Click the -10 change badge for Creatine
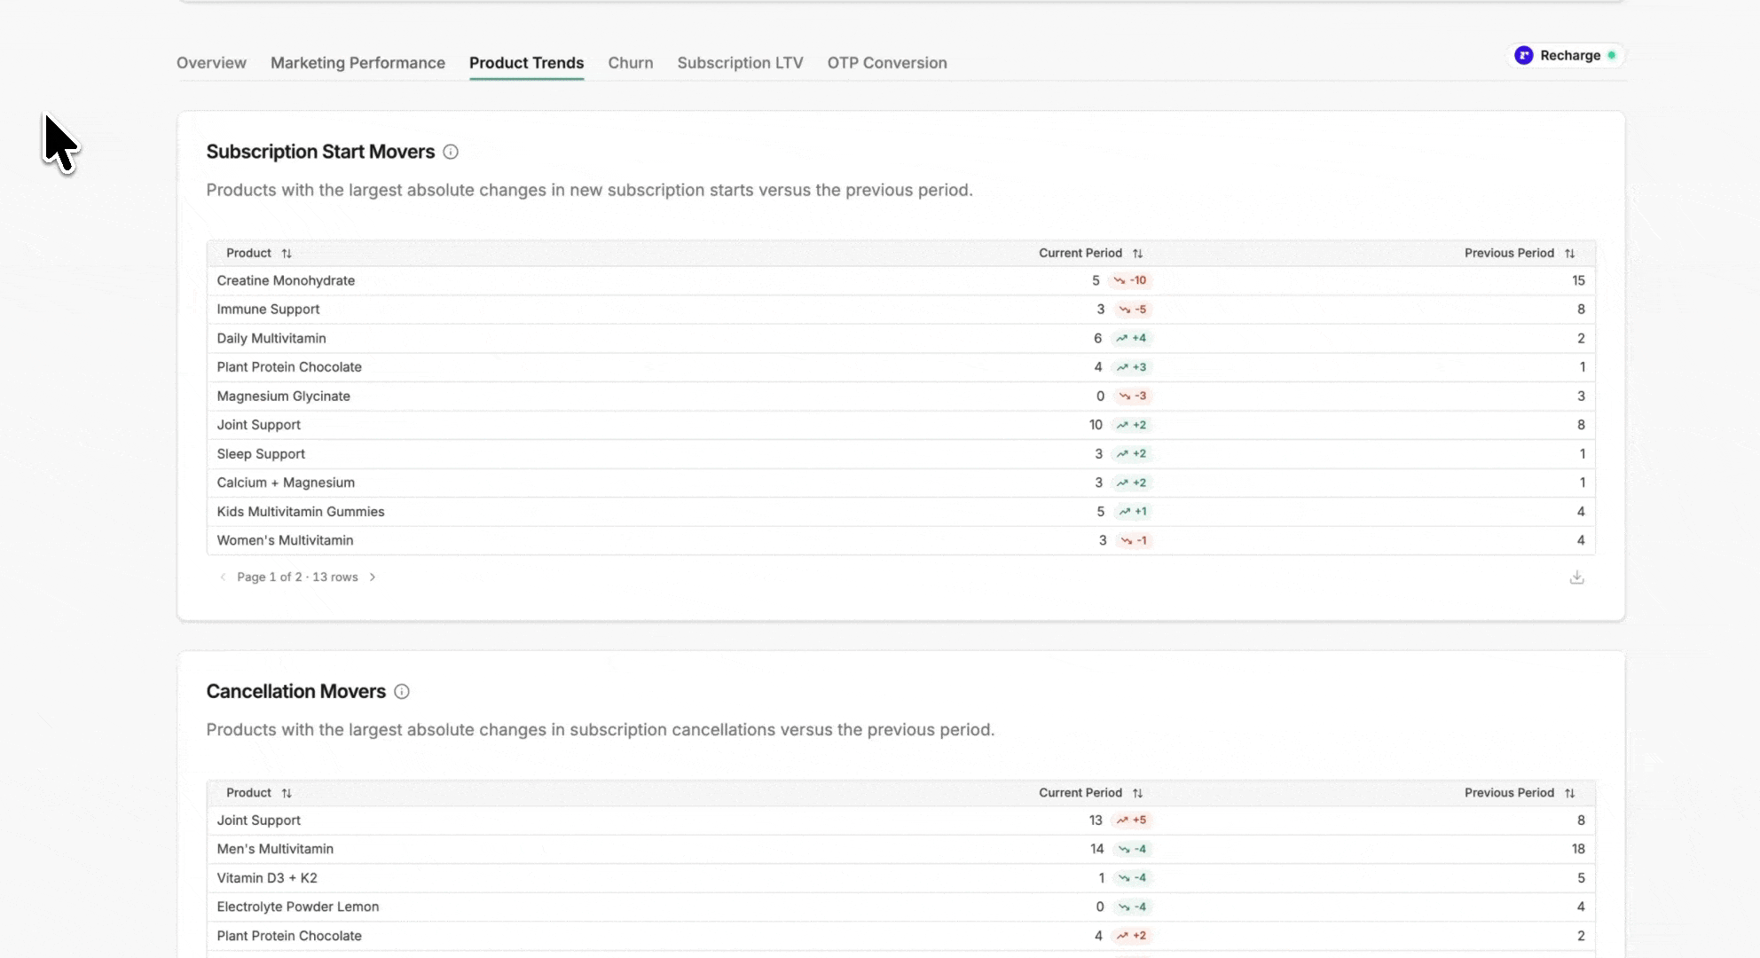 click(1130, 280)
